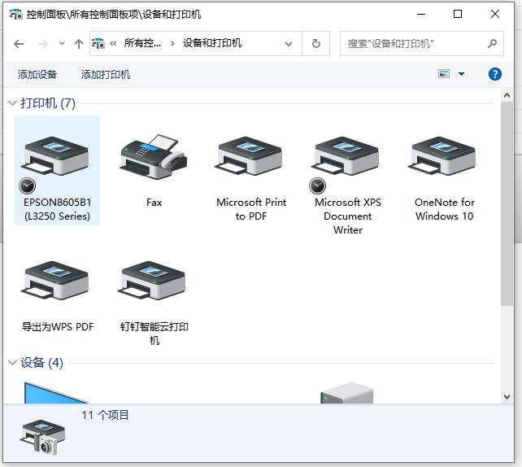Maximize the 设备和打印机 window
522x467 pixels.
(458, 15)
